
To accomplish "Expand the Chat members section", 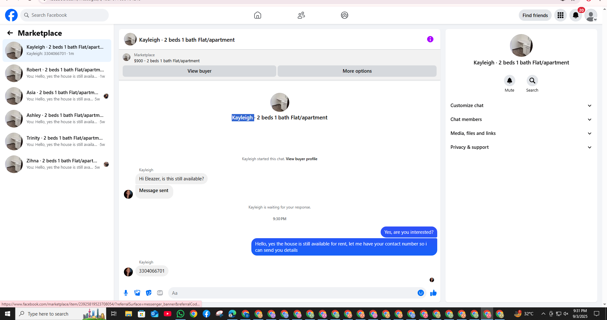I will (521, 119).
